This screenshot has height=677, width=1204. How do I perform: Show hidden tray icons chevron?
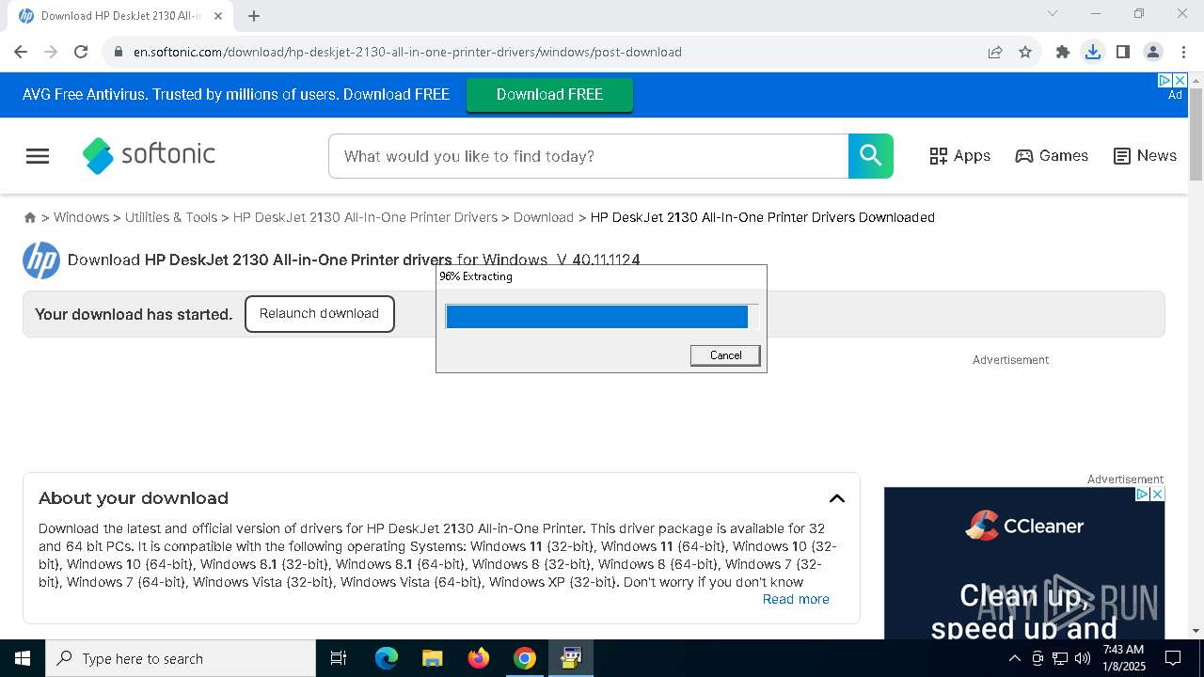1014,658
